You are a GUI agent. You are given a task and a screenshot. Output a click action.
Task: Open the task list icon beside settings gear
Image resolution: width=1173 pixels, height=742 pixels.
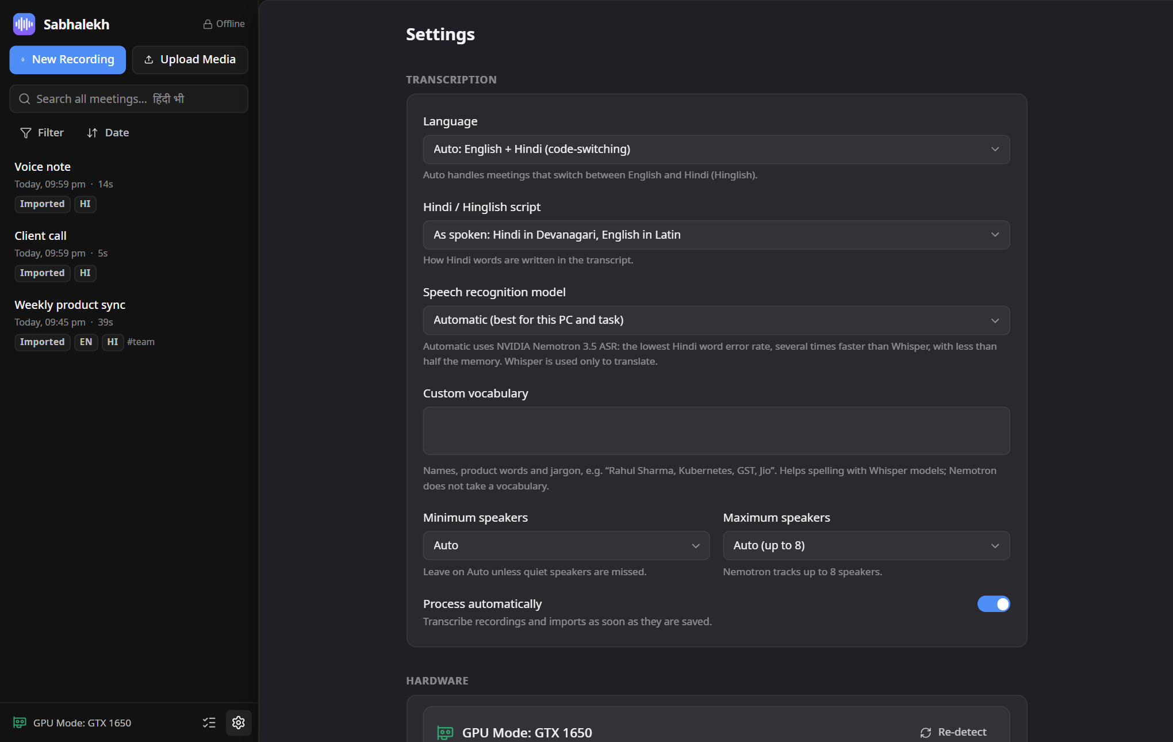click(x=209, y=722)
